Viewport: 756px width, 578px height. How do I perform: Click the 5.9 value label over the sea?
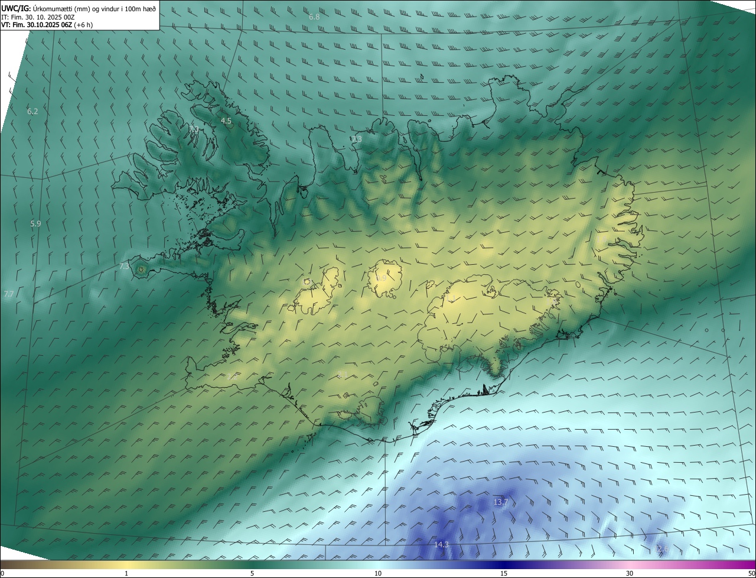coord(35,223)
